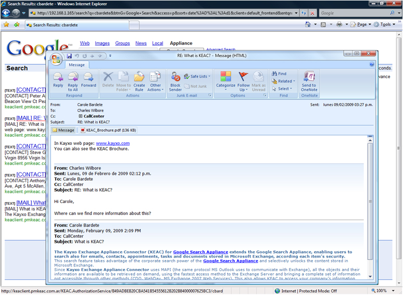
Task: Click IE Home icon
Action: coord(308,24)
